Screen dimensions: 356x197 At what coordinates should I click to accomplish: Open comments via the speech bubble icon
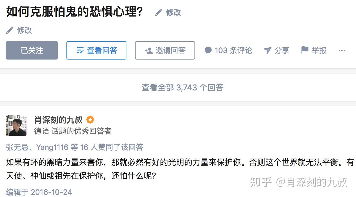tap(208, 50)
